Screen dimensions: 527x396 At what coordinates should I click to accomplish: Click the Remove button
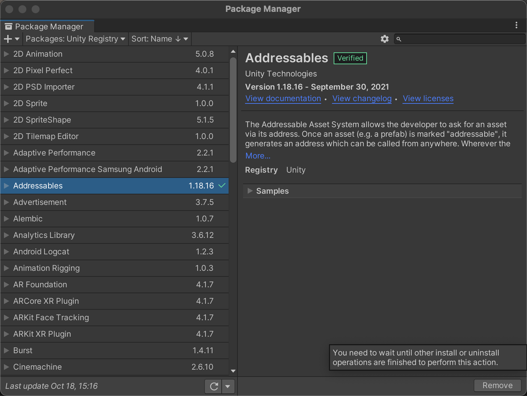click(x=498, y=385)
